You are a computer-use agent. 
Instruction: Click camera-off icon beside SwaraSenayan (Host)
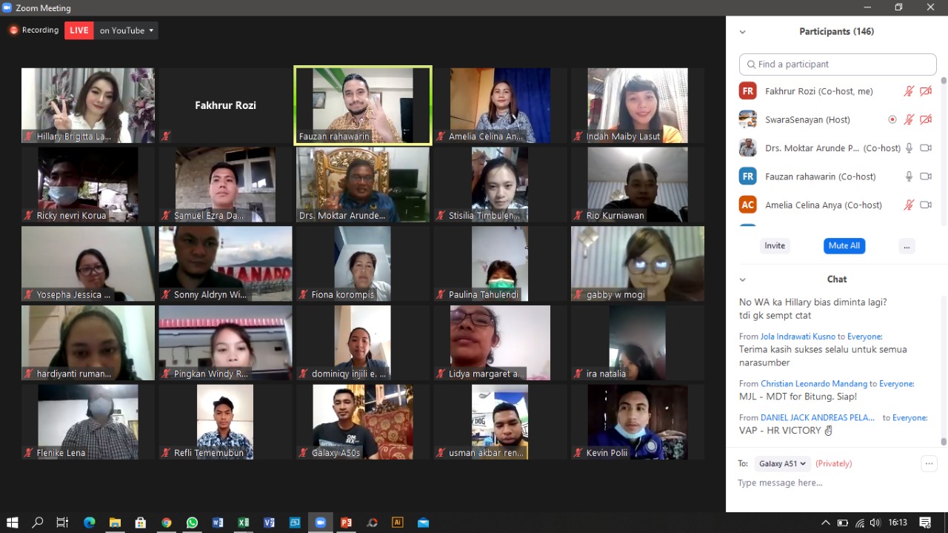[926, 119]
